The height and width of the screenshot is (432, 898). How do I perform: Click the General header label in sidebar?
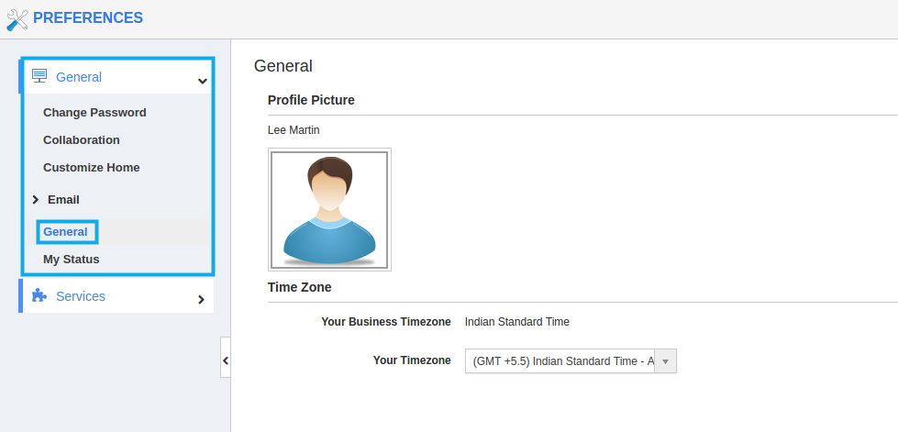tap(79, 77)
